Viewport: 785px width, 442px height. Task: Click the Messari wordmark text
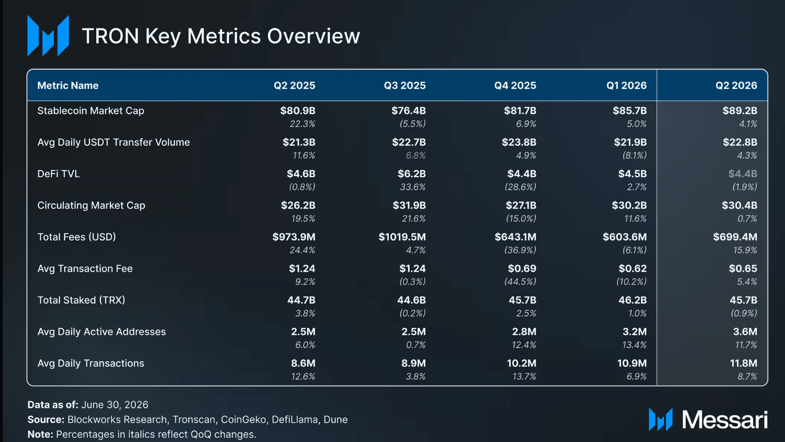725,420
